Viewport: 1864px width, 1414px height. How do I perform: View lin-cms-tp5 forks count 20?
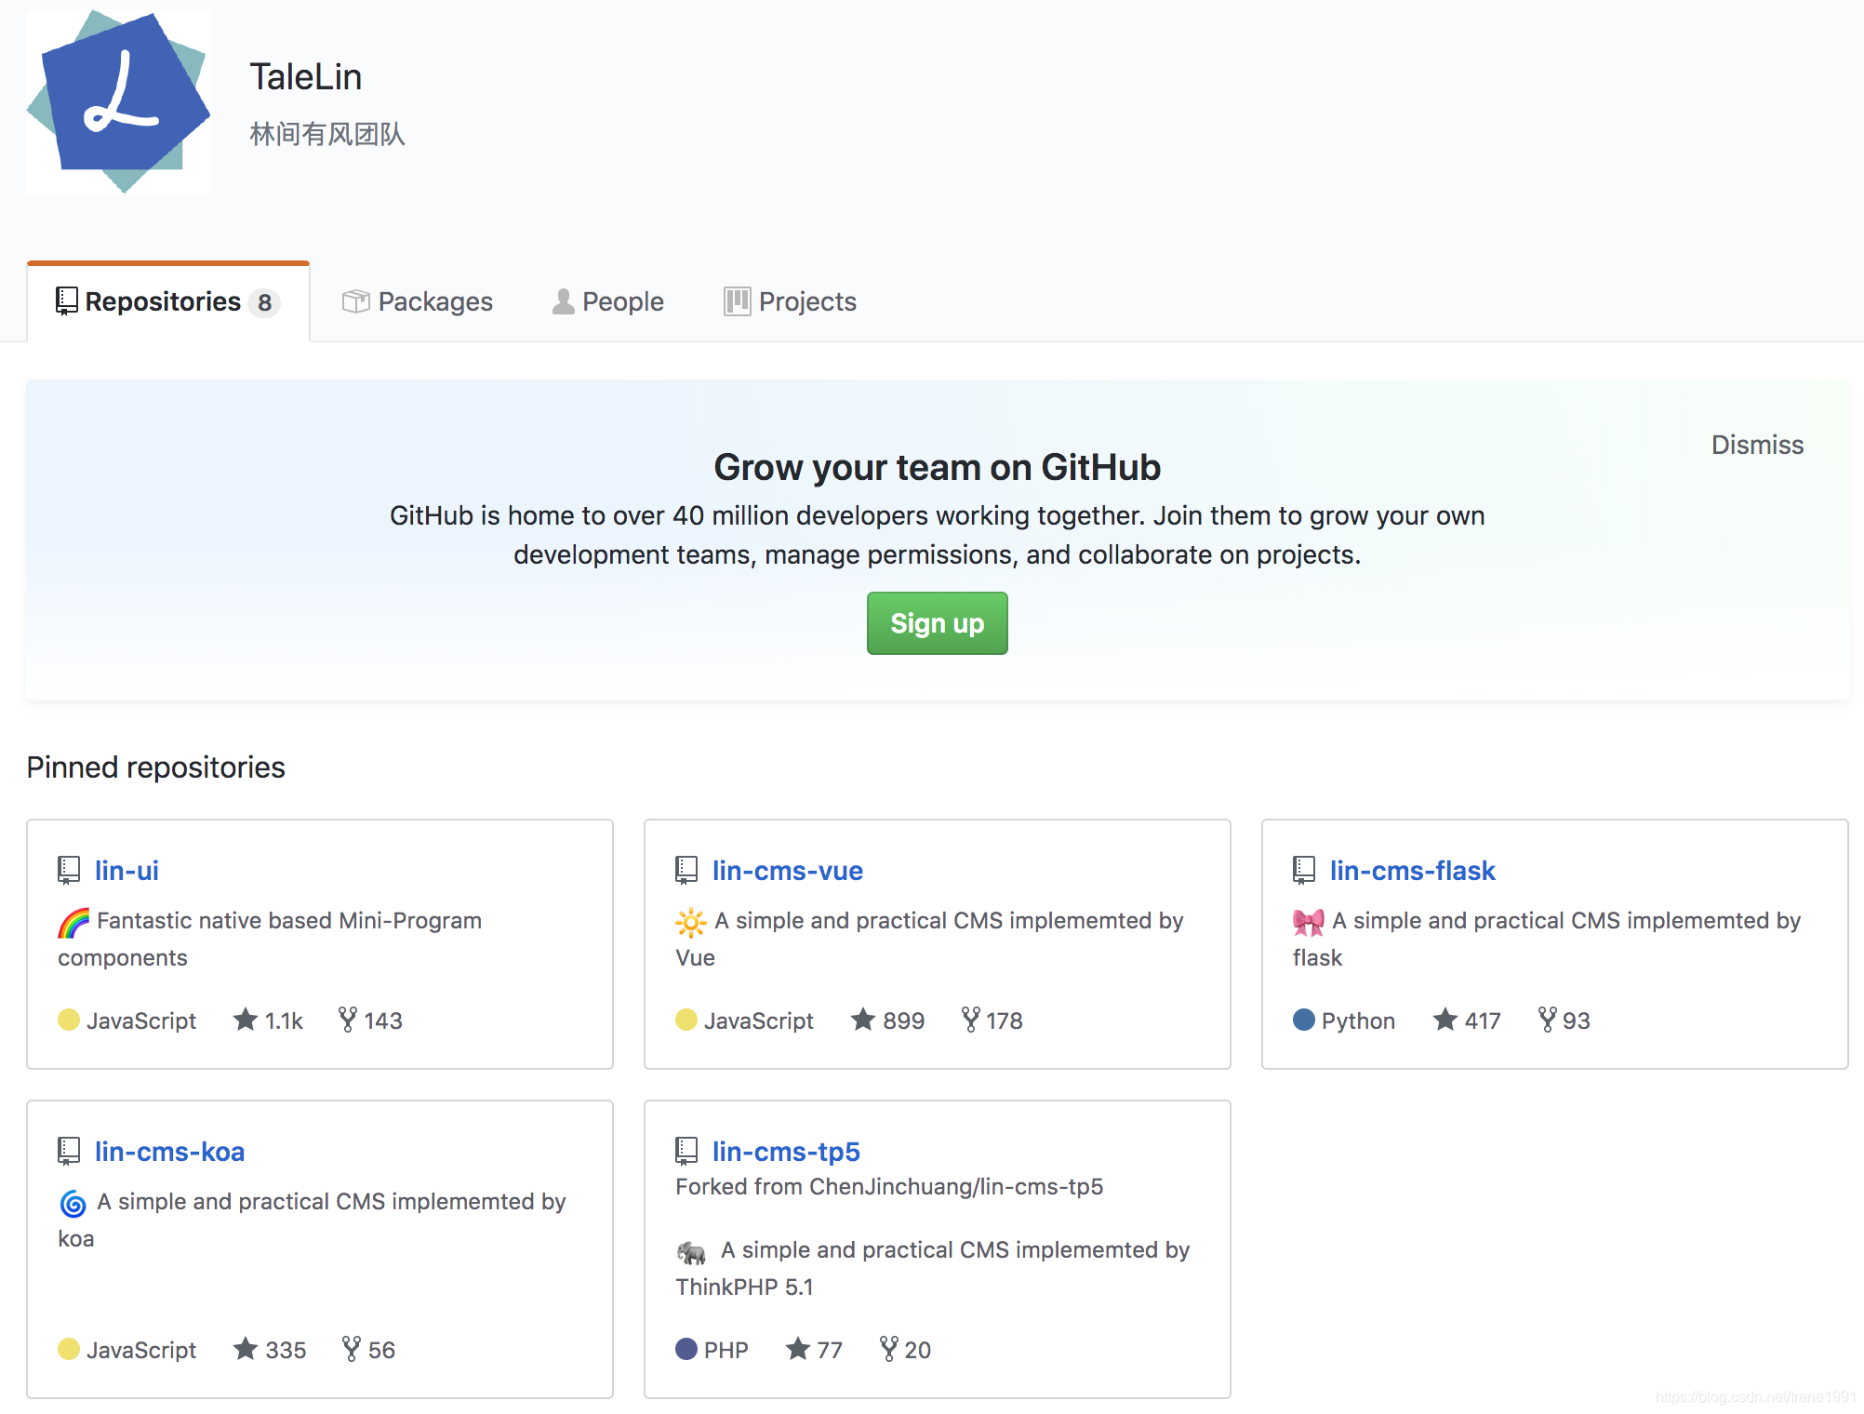click(x=905, y=1350)
